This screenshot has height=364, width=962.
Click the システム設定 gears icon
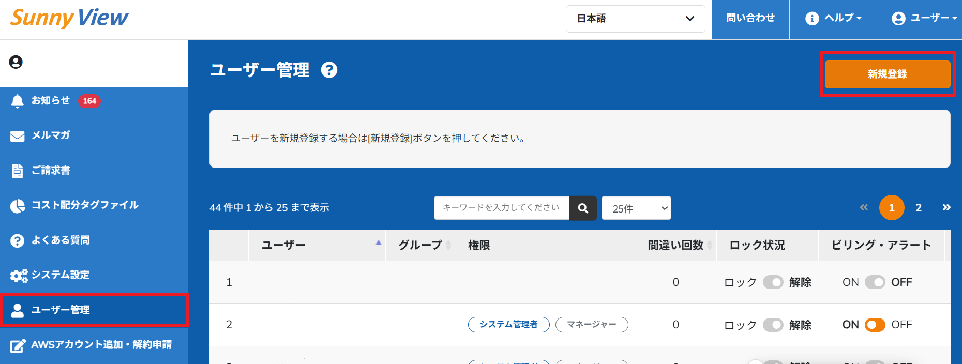pos(19,276)
